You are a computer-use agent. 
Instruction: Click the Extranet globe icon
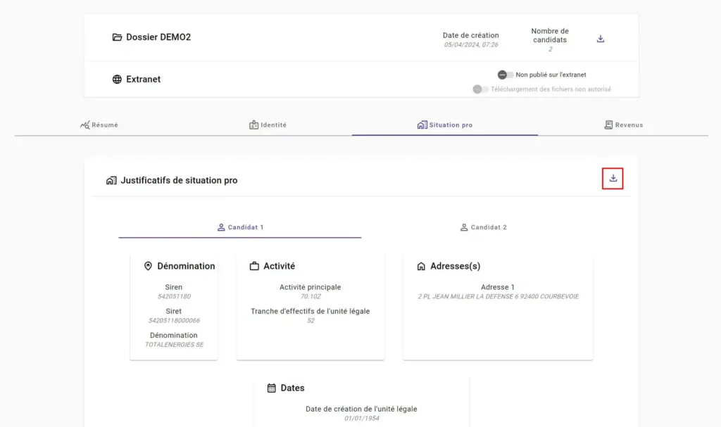(118, 79)
